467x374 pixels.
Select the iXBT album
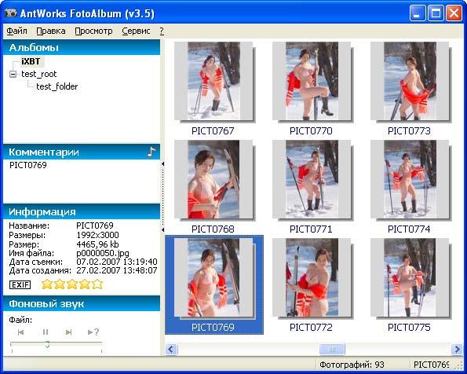tap(31, 61)
